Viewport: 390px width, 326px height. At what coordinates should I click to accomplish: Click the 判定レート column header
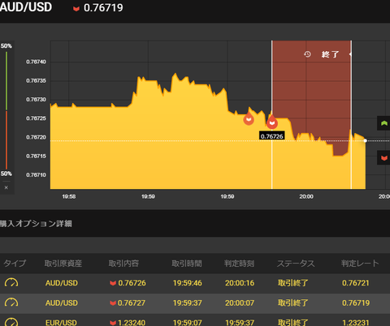[360, 264]
